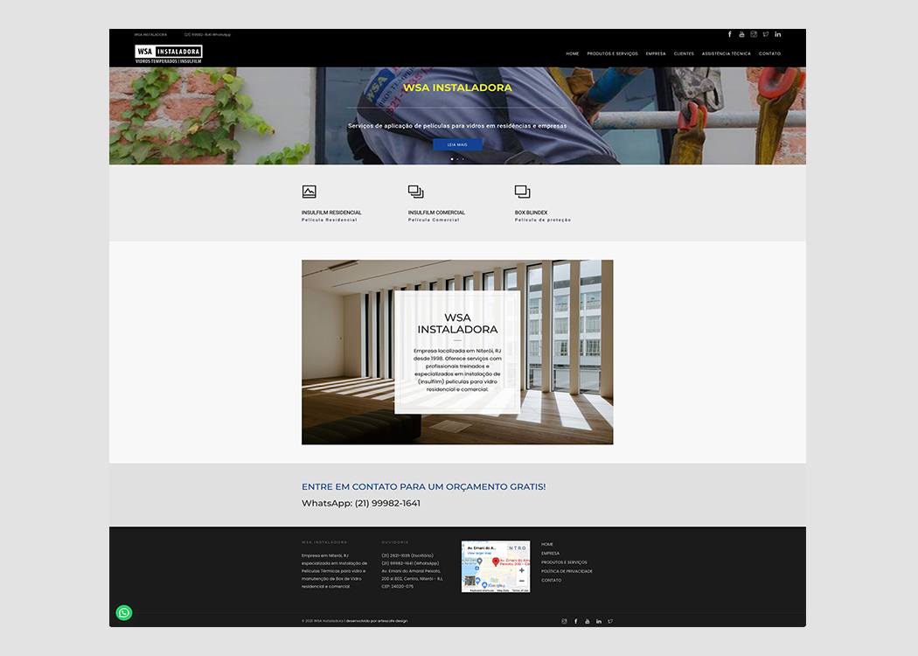Click the red location pin on the map
The image size is (918, 656).
pos(496,562)
